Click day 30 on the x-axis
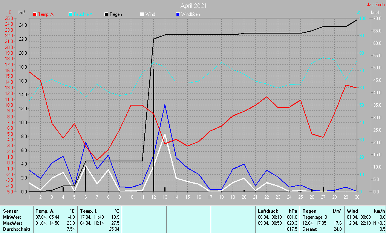 click(x=357, y=197)
